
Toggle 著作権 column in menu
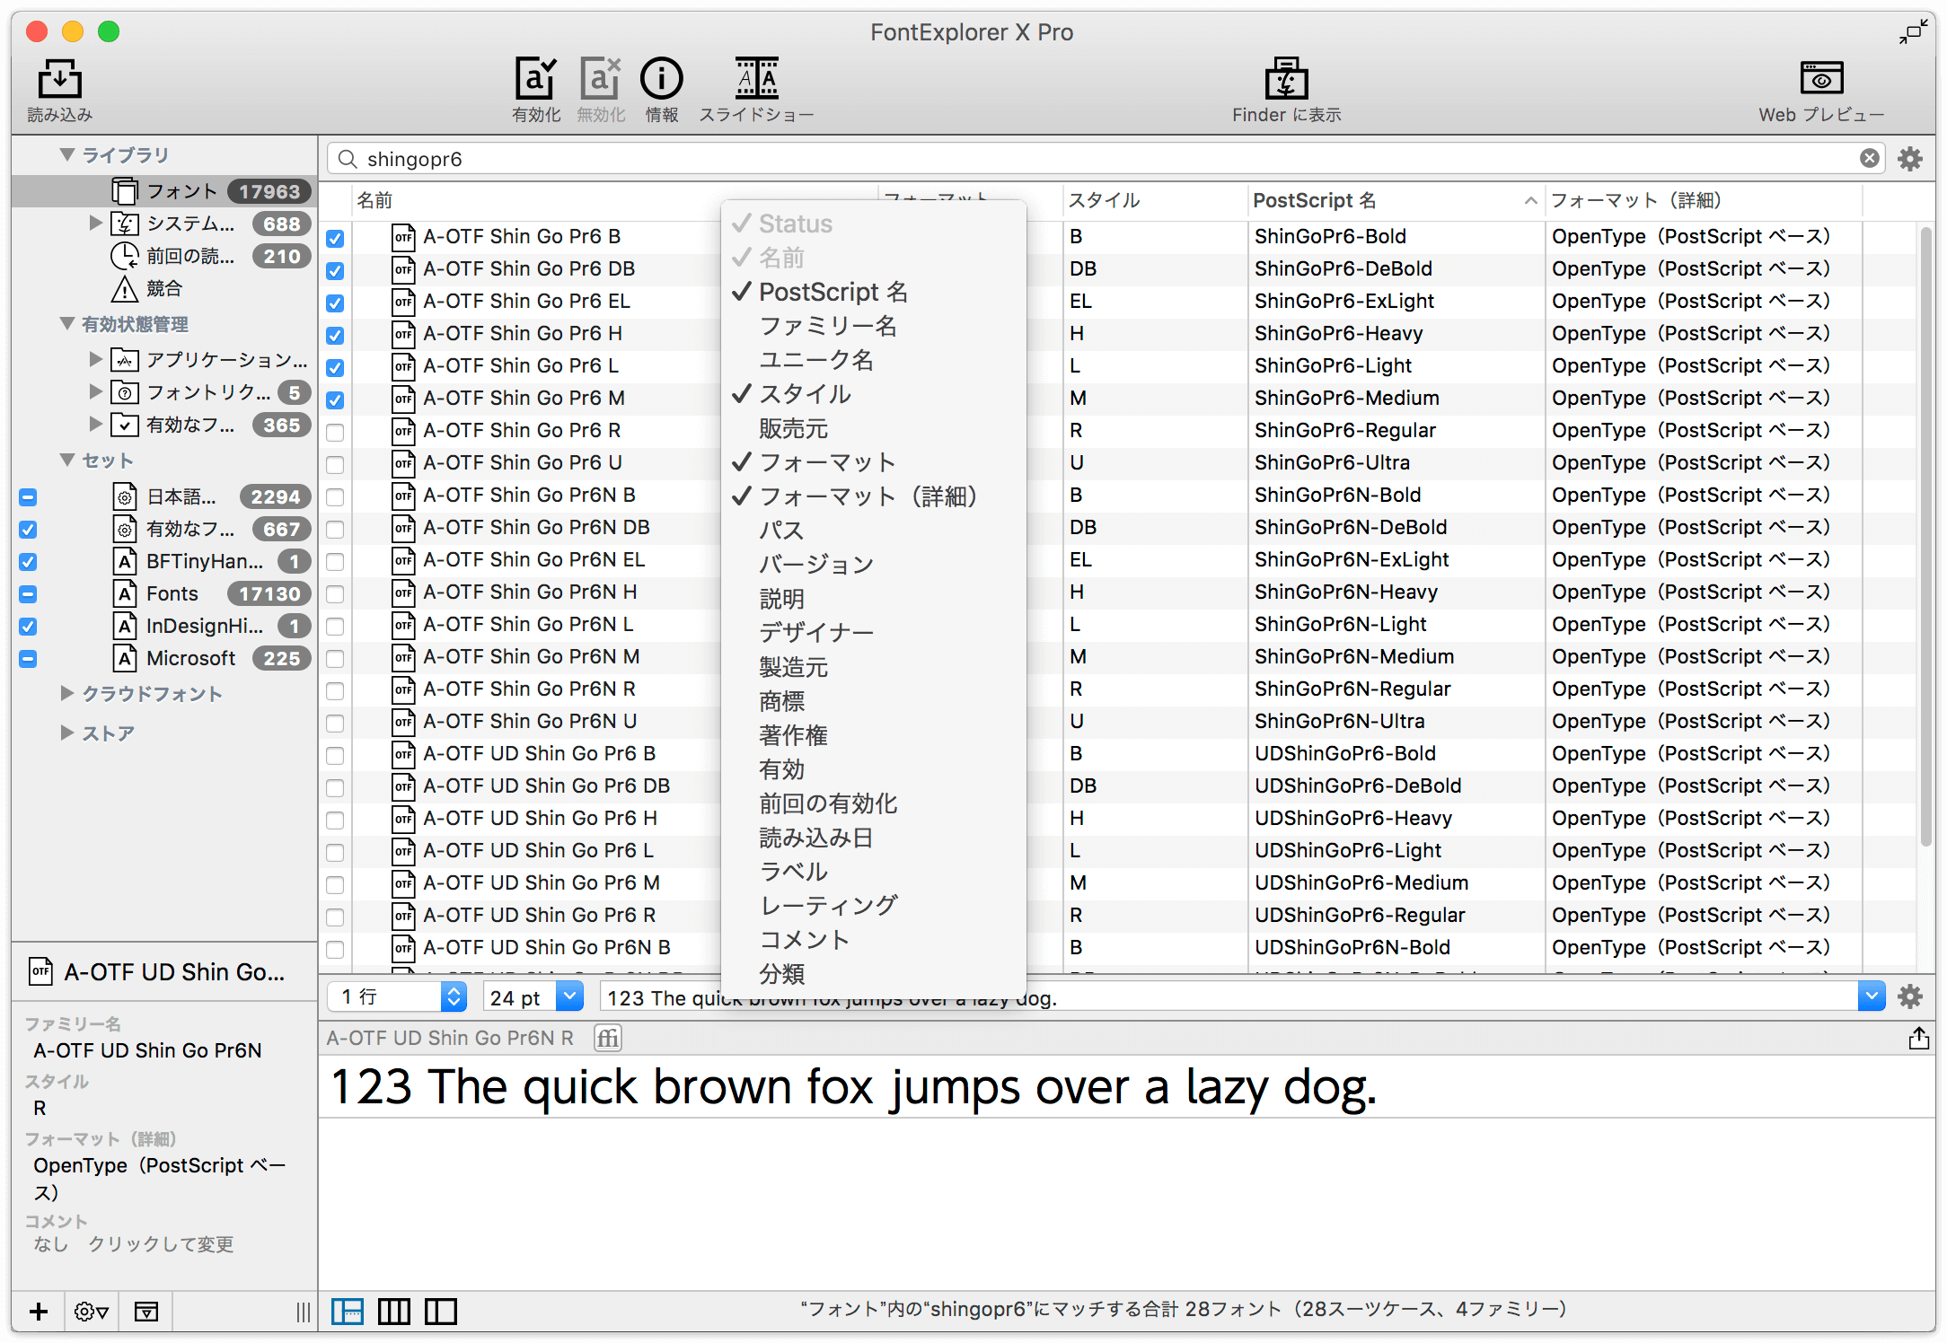pyautogui.click(x=873, y=735)
